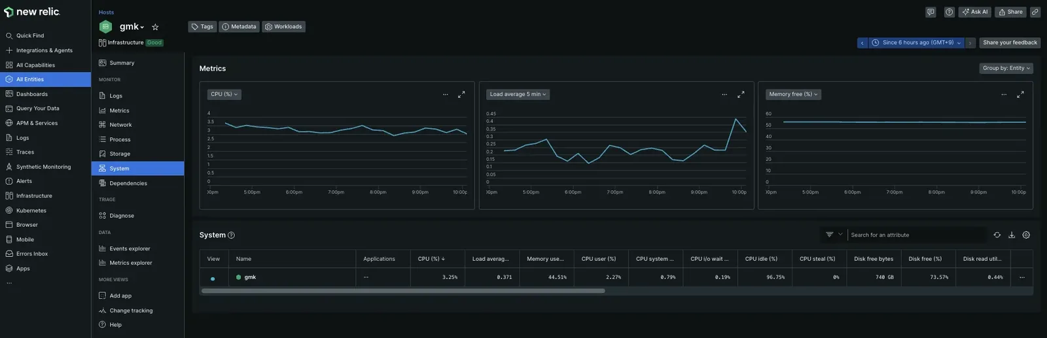The height and width of the screenshot is (338, 1047).
Task: Copy permalink with link icon
Action: tap(1035, 12)
